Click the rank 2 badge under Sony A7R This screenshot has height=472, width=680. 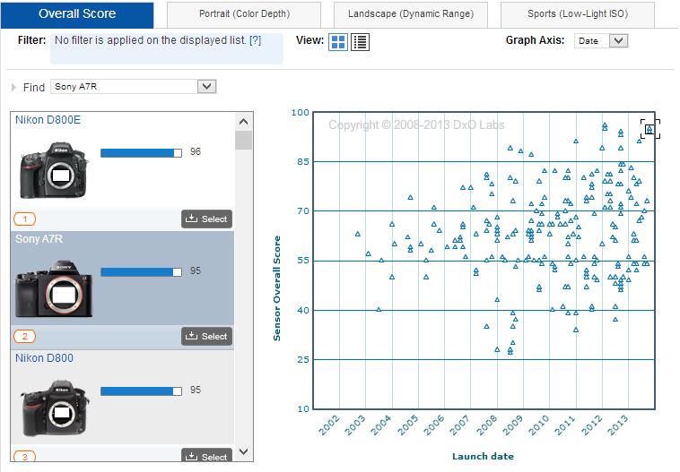coord(25,337)
